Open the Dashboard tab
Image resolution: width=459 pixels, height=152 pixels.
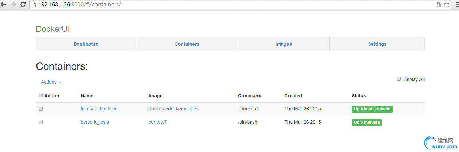tap(86, 44)
